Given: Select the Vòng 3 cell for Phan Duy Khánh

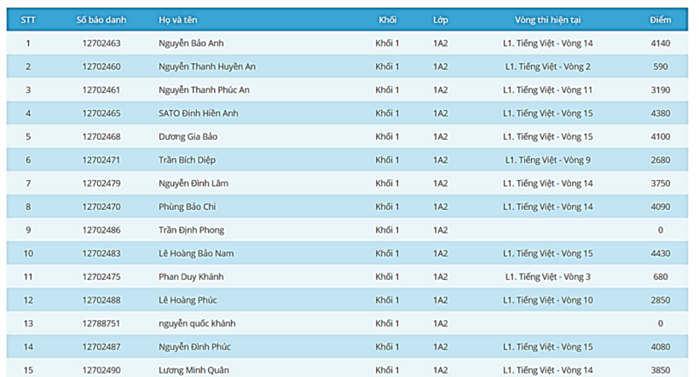Looking at the screenshot, I should click(x=547, y=276).
